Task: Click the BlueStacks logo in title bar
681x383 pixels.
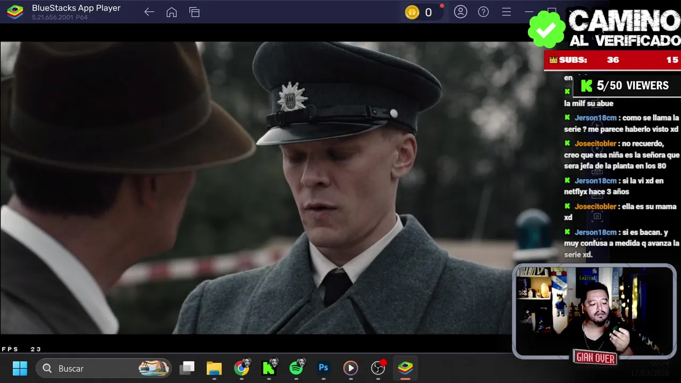Action: pyautogui.click(x=15, y=12)
